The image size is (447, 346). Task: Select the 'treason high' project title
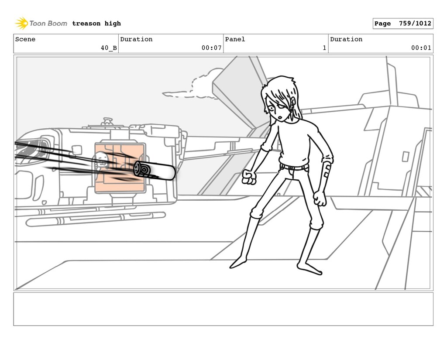click(96, 24)
